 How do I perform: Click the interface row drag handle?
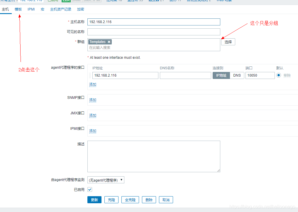(90, 75)
